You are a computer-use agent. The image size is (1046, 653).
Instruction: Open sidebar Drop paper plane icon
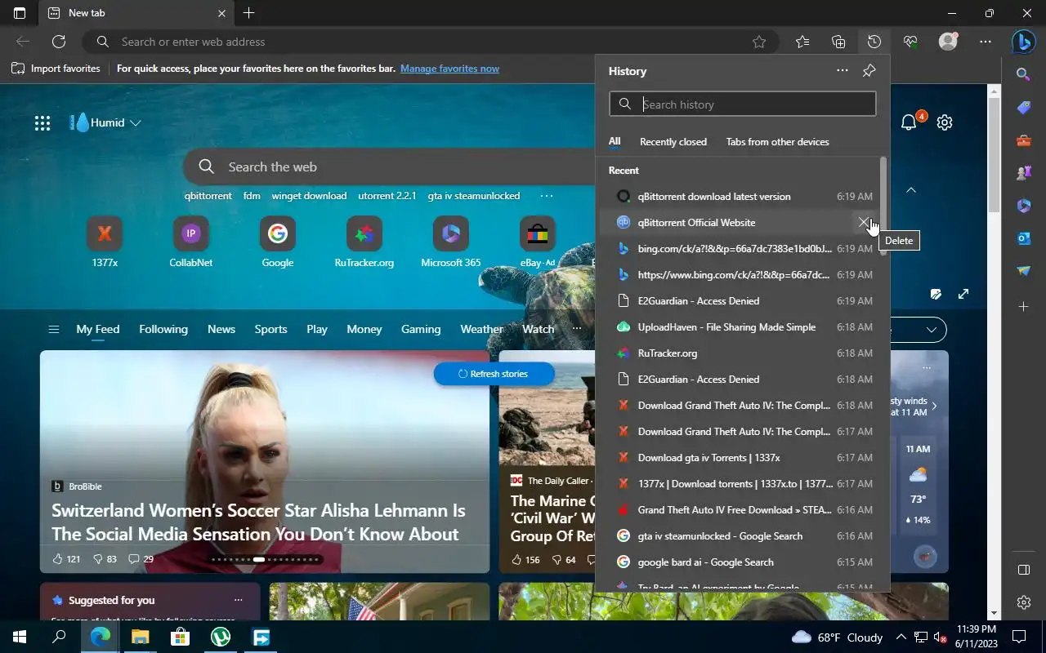click(x=1023, y=271)
